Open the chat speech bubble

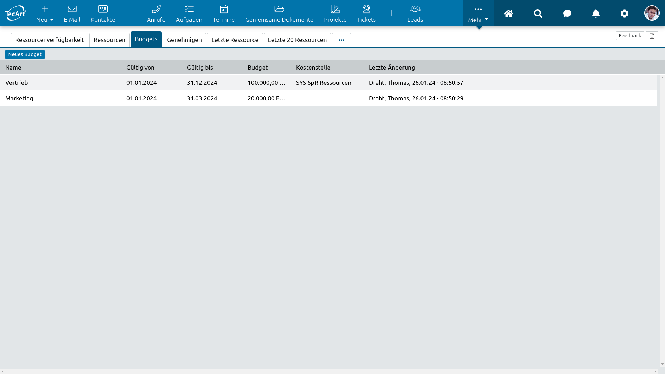point(567,14)
